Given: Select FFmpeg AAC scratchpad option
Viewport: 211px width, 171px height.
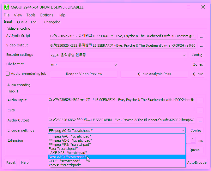Looking at the screenshot, I should (117, 136).
